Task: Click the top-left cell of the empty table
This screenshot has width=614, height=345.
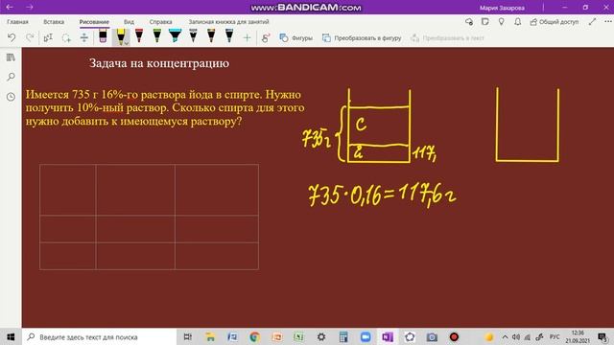Action: [x=68, y=190]
